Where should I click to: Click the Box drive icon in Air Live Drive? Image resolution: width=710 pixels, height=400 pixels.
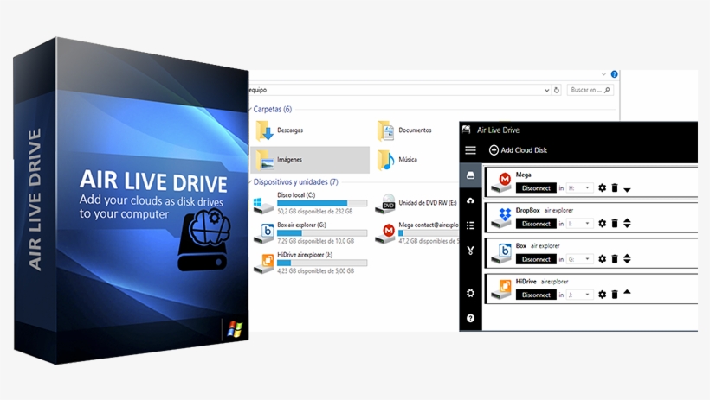click(502, 253)
